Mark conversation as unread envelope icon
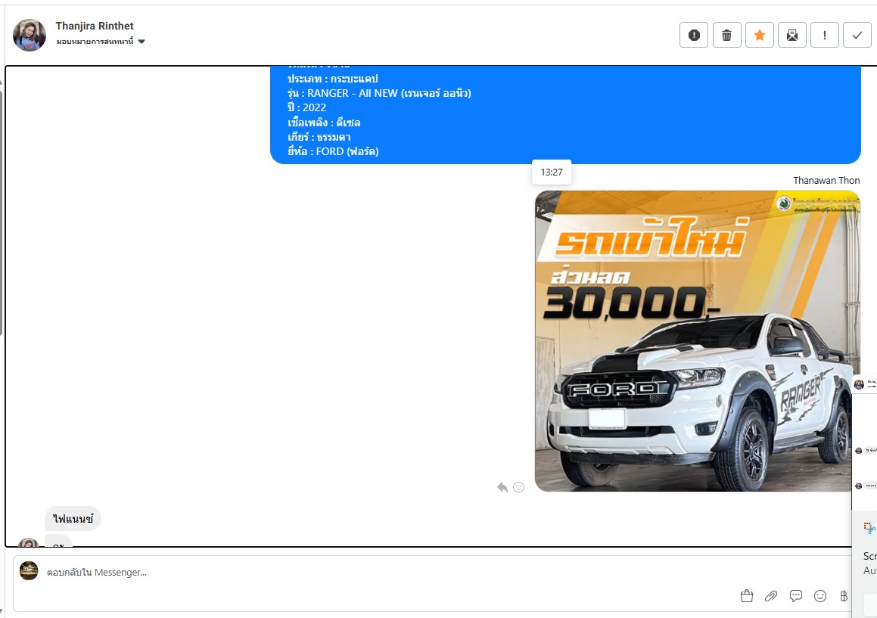Screen dimensions: 877x618 pyautogui.click(x=792, y=36)
